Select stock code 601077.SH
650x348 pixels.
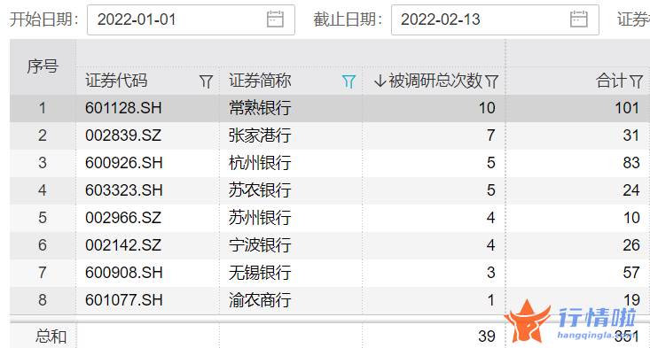(124, 300)
